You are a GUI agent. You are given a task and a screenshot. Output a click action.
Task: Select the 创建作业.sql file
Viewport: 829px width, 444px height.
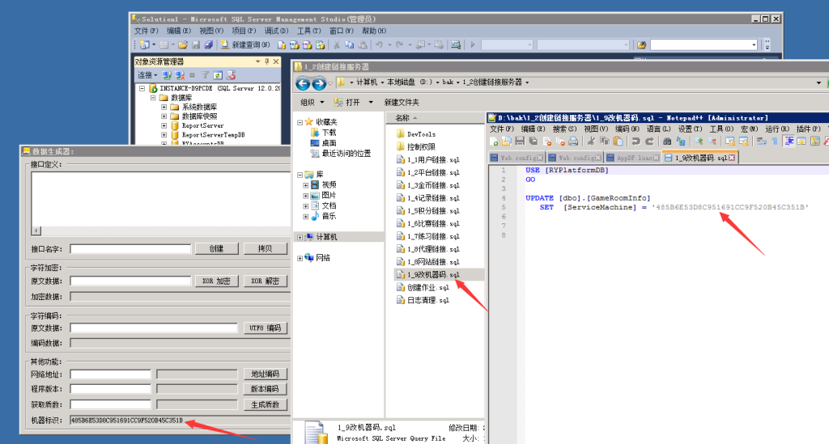tap(427, 288)
